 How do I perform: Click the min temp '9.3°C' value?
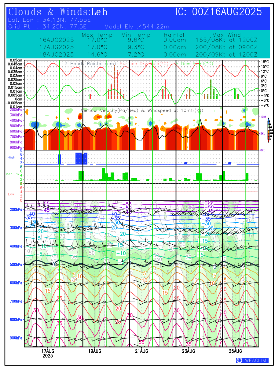(x=136, y=47)
